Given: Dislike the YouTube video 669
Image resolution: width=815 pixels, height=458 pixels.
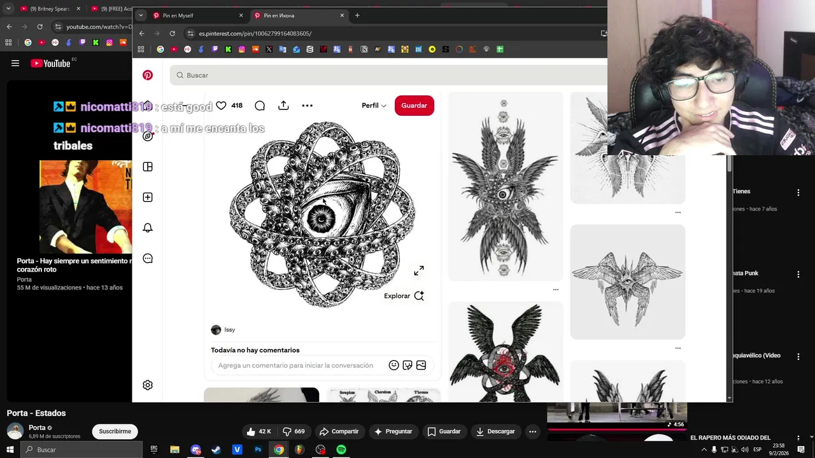Looking at the screenshot, I should pos(294,431).
